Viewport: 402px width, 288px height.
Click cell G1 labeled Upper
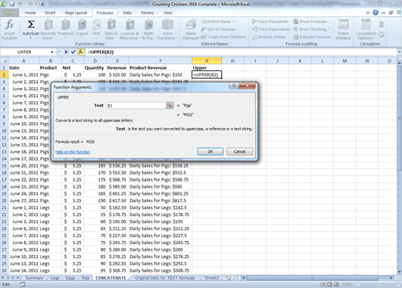(x=206, y=68)
